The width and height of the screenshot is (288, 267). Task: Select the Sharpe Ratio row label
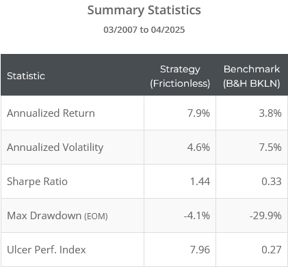tap(37, 182)
